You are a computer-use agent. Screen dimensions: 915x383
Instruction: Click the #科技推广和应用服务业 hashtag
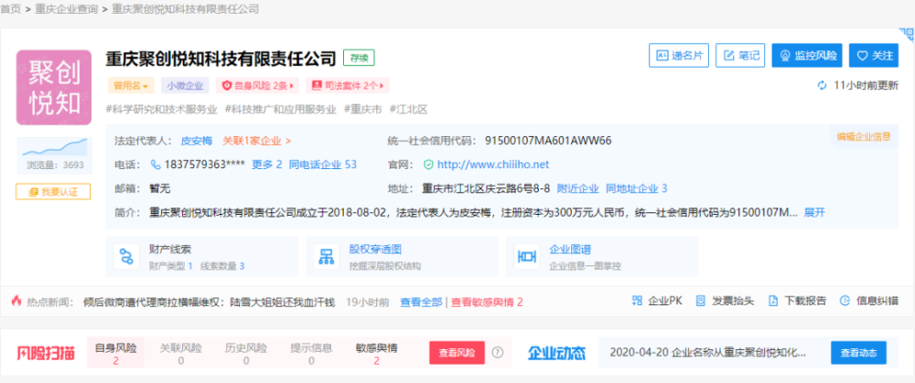pos(281,109)
